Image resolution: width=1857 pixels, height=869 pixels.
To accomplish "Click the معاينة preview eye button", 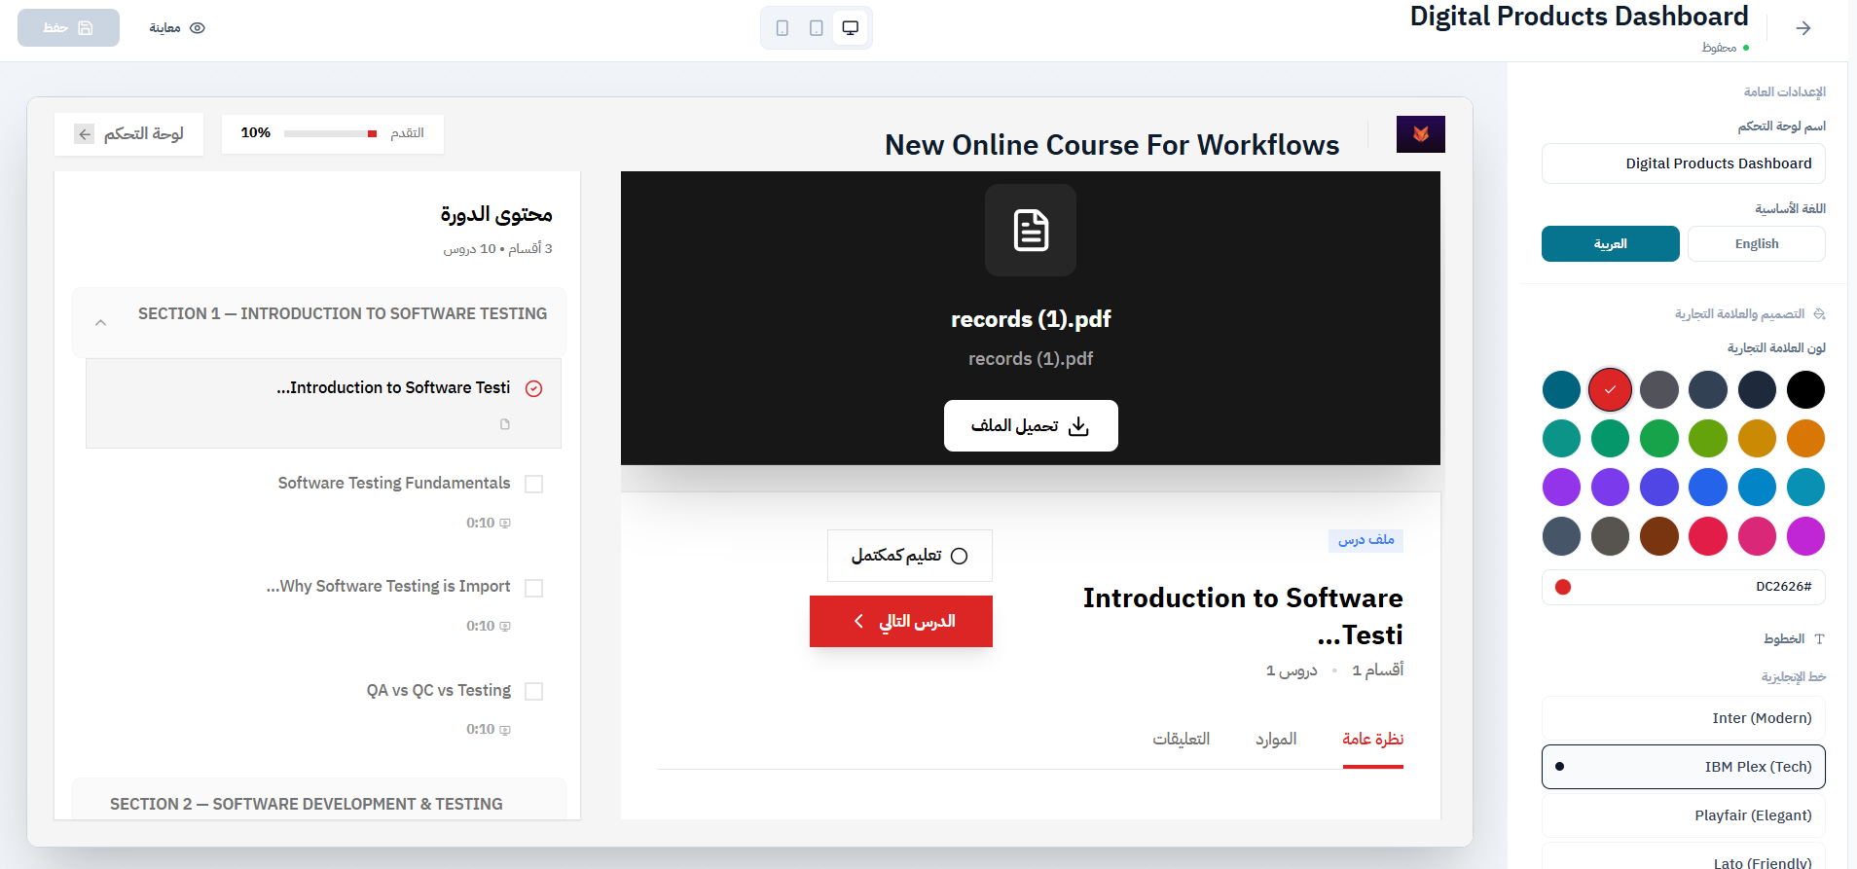I will pos(177,28).
